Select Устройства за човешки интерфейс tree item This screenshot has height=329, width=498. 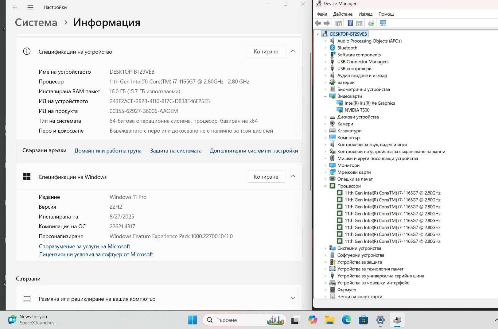click(373, 283)
